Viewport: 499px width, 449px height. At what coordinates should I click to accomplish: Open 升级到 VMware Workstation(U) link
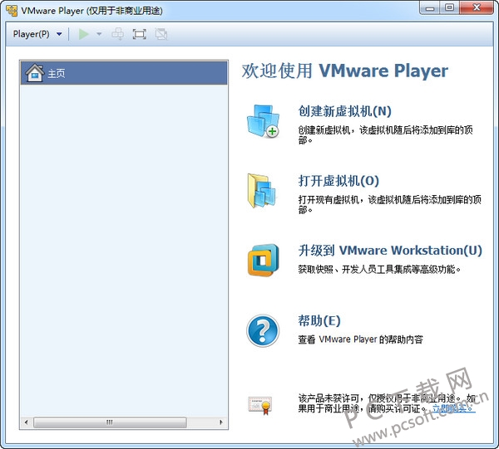(390, 251)
